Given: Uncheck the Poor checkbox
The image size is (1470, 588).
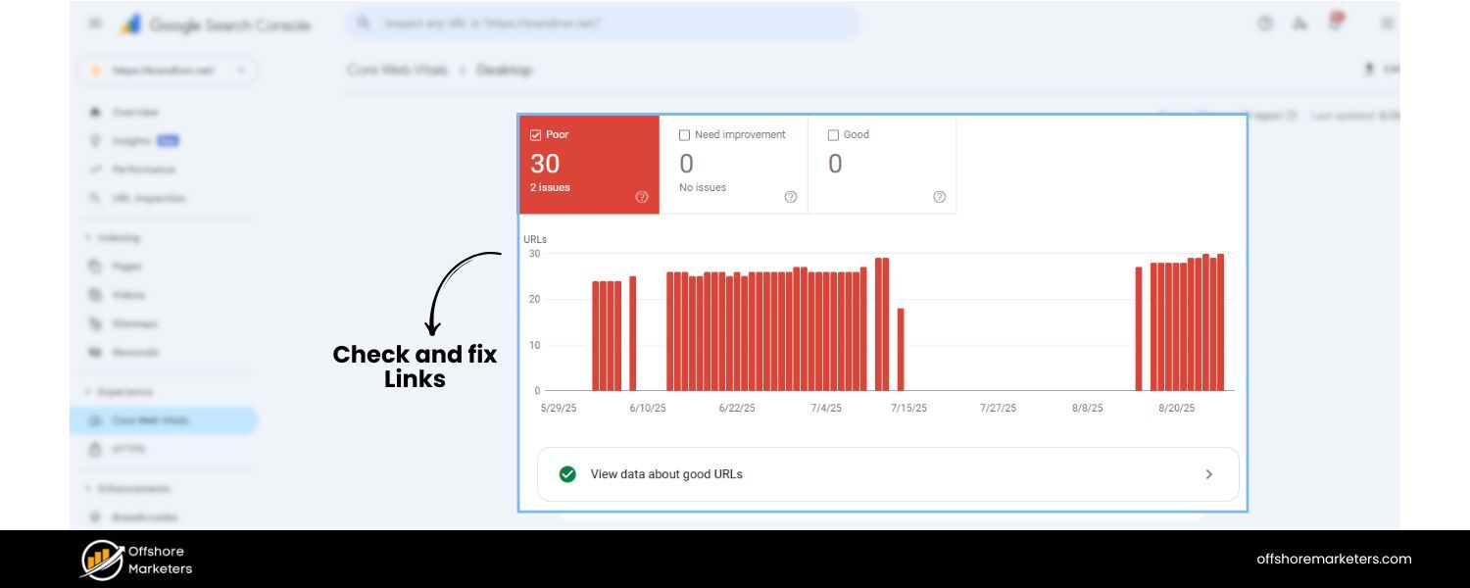Looking at the screenshot, I should click(x=535, y=135).
